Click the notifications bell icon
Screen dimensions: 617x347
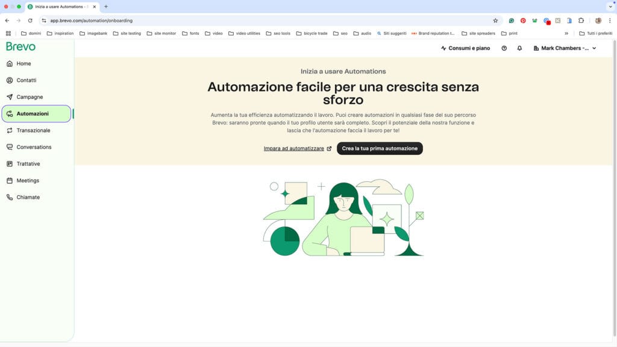[519, 48]
